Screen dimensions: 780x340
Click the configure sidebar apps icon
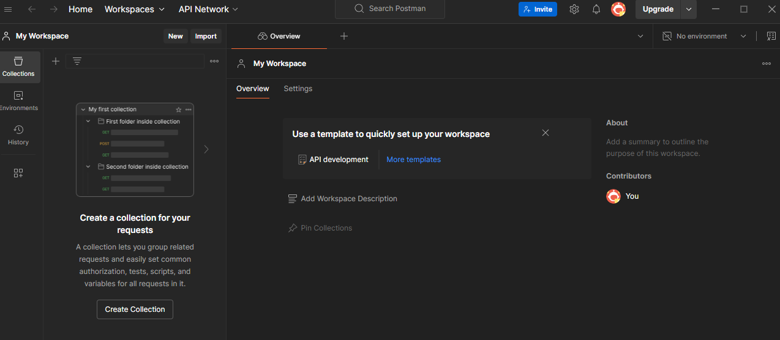coord(18,173)
